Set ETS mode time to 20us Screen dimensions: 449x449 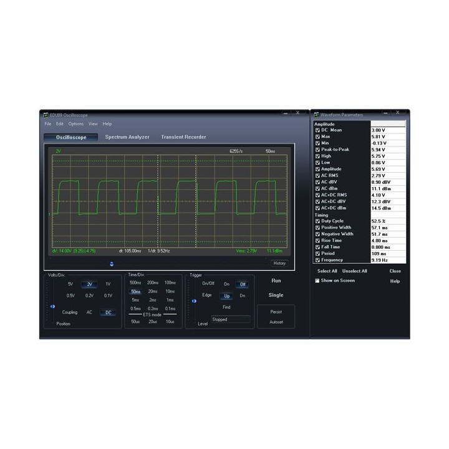point(153,322)
